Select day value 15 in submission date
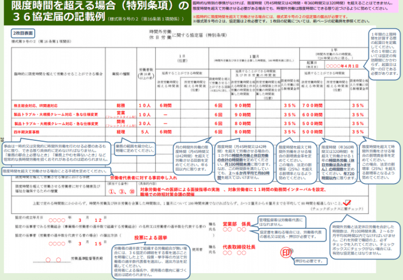Screen dimensions: 403x280 tap(98, 244)
